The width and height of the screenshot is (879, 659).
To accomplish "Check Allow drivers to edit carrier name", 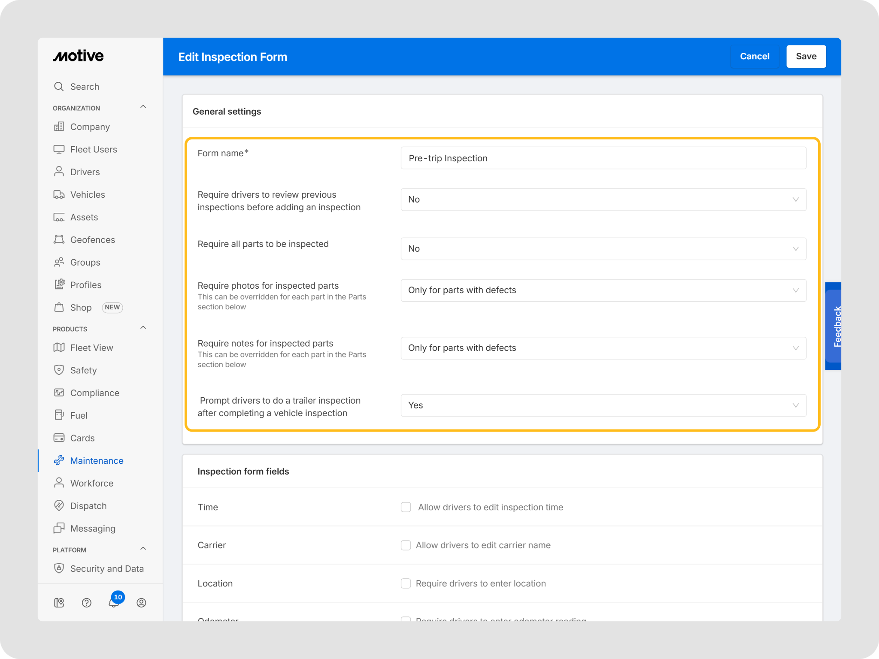I will [x=406, y=545].
